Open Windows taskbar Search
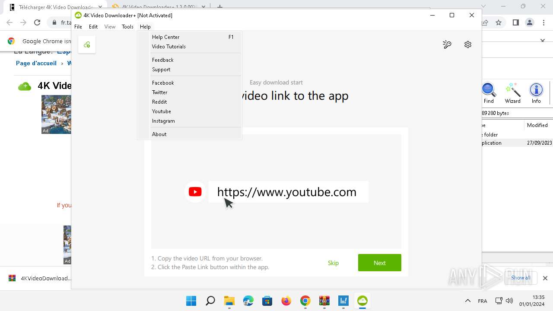This screenshot has width=553, height=311. tap(210, 301)
